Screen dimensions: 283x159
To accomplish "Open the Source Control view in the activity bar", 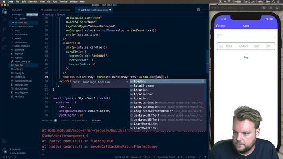I will click(4, 29).
